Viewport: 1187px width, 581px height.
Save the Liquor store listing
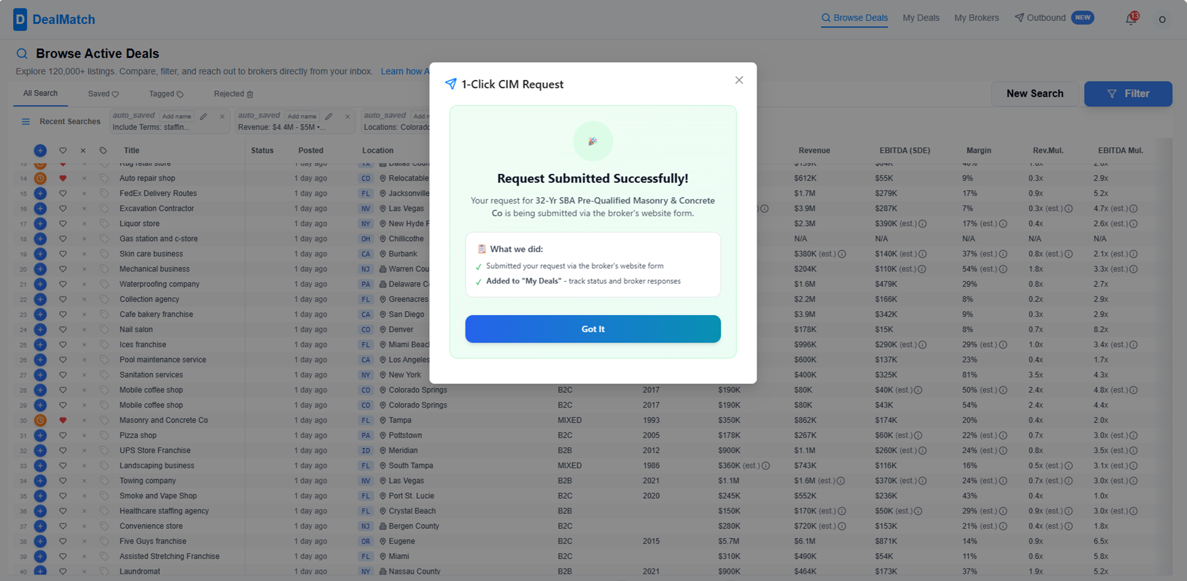(63, 224)
